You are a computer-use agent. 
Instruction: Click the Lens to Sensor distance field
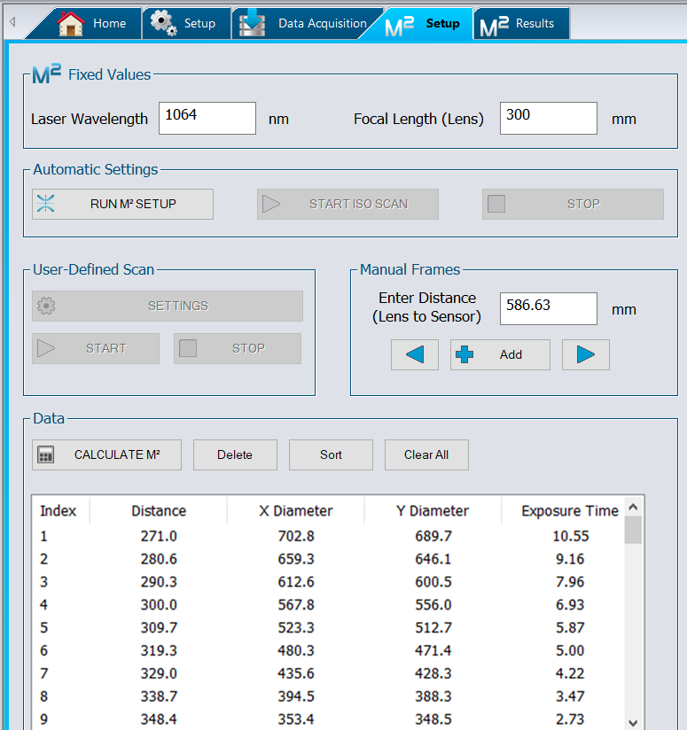548,308
